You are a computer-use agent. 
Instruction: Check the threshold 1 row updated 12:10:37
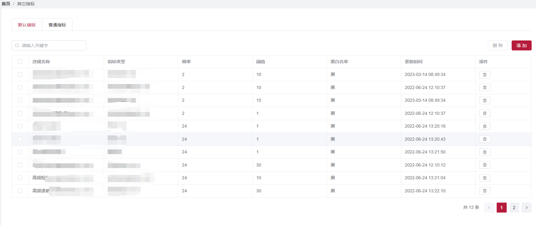tap(20, 113)
